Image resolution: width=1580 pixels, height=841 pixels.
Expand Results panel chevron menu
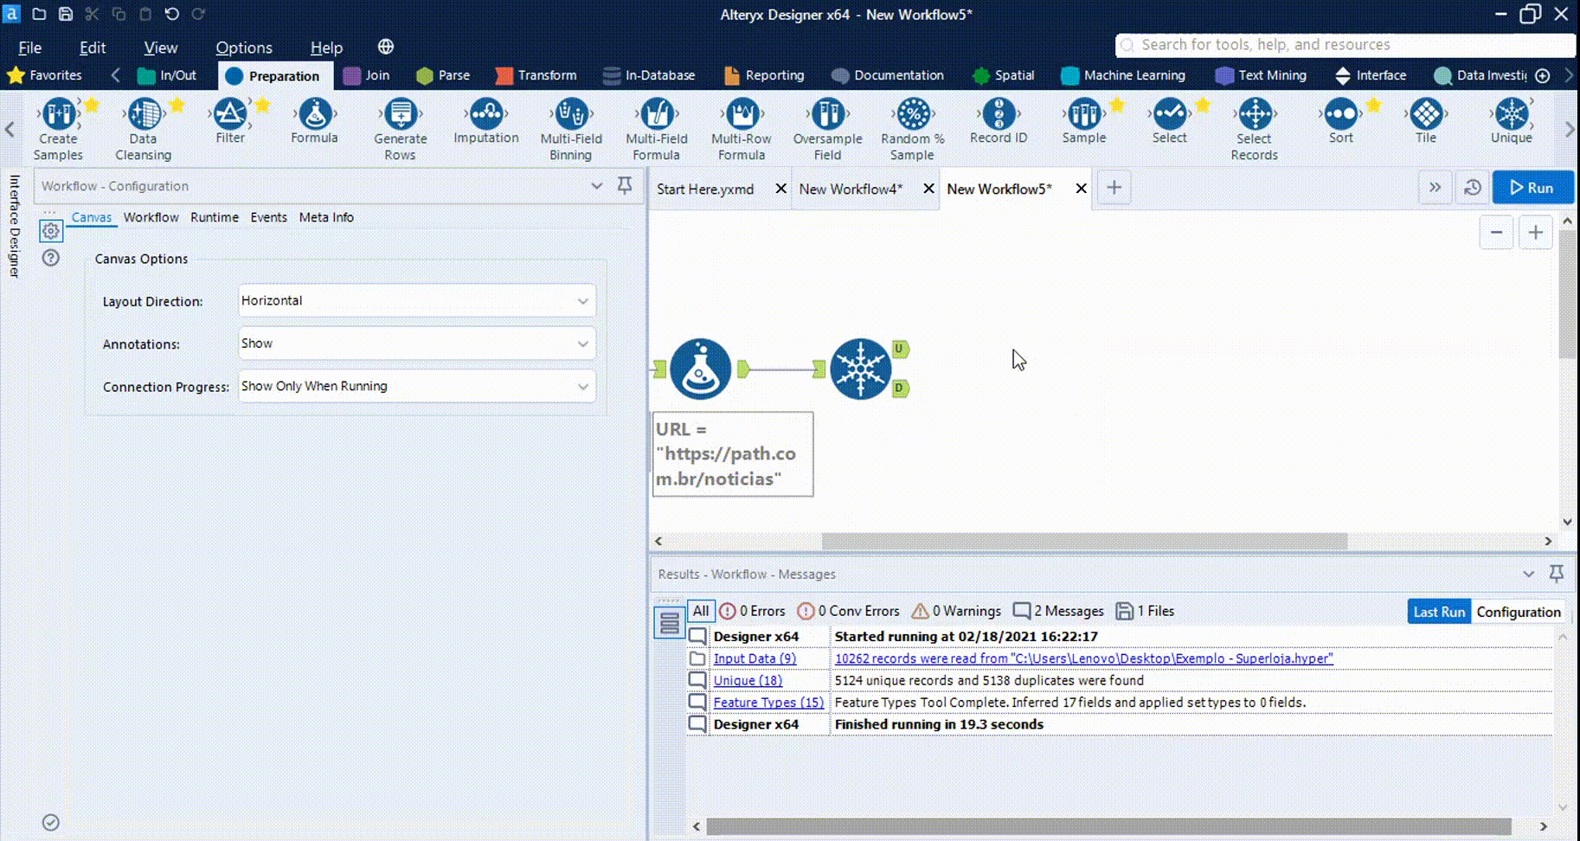click(1528, 574)
